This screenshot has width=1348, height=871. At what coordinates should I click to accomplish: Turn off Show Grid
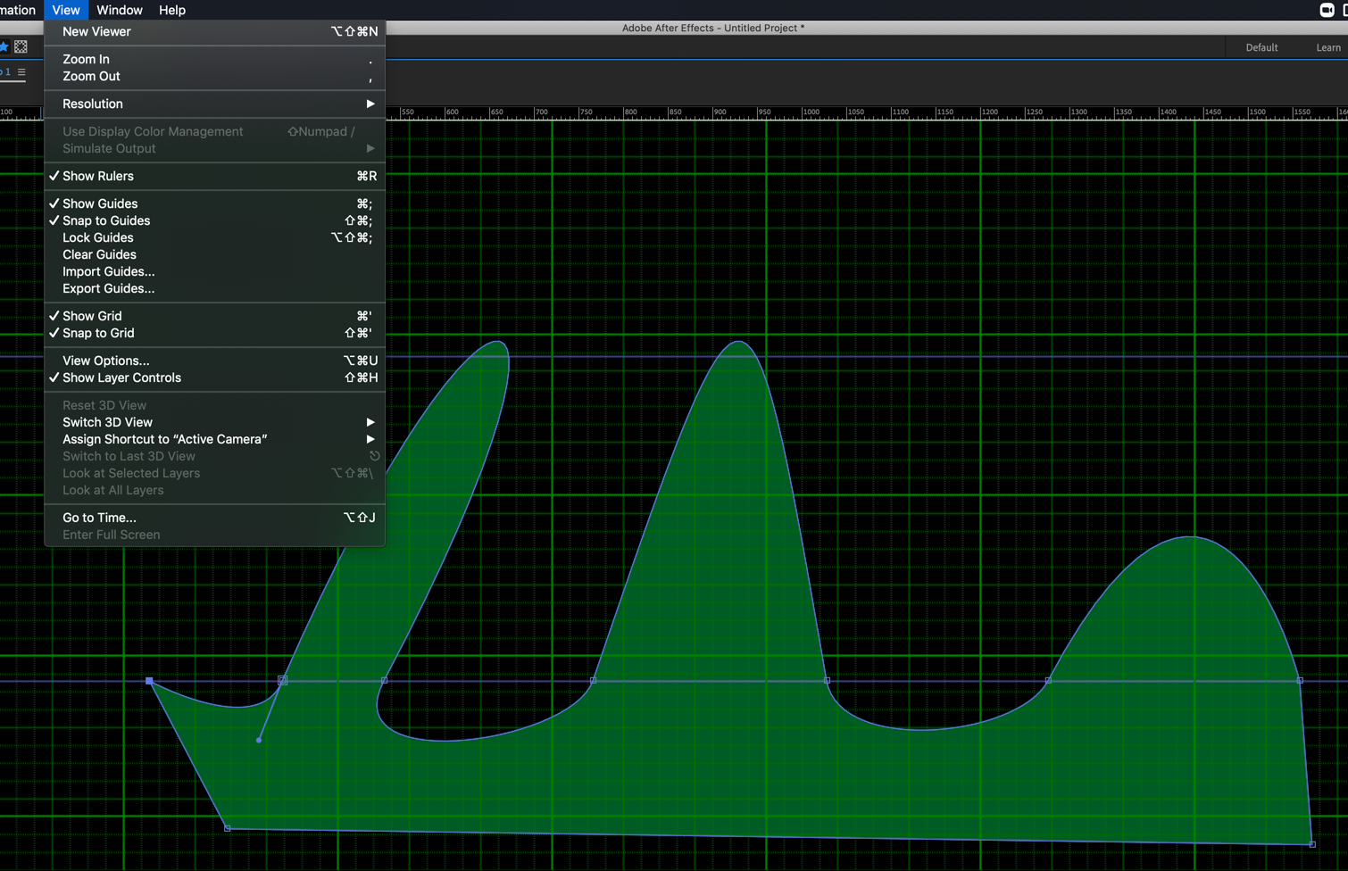coord(93,315)
